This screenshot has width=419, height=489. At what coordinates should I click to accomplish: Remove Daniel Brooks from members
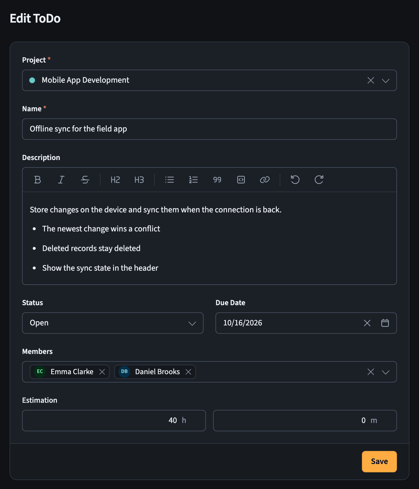[188, 372]
